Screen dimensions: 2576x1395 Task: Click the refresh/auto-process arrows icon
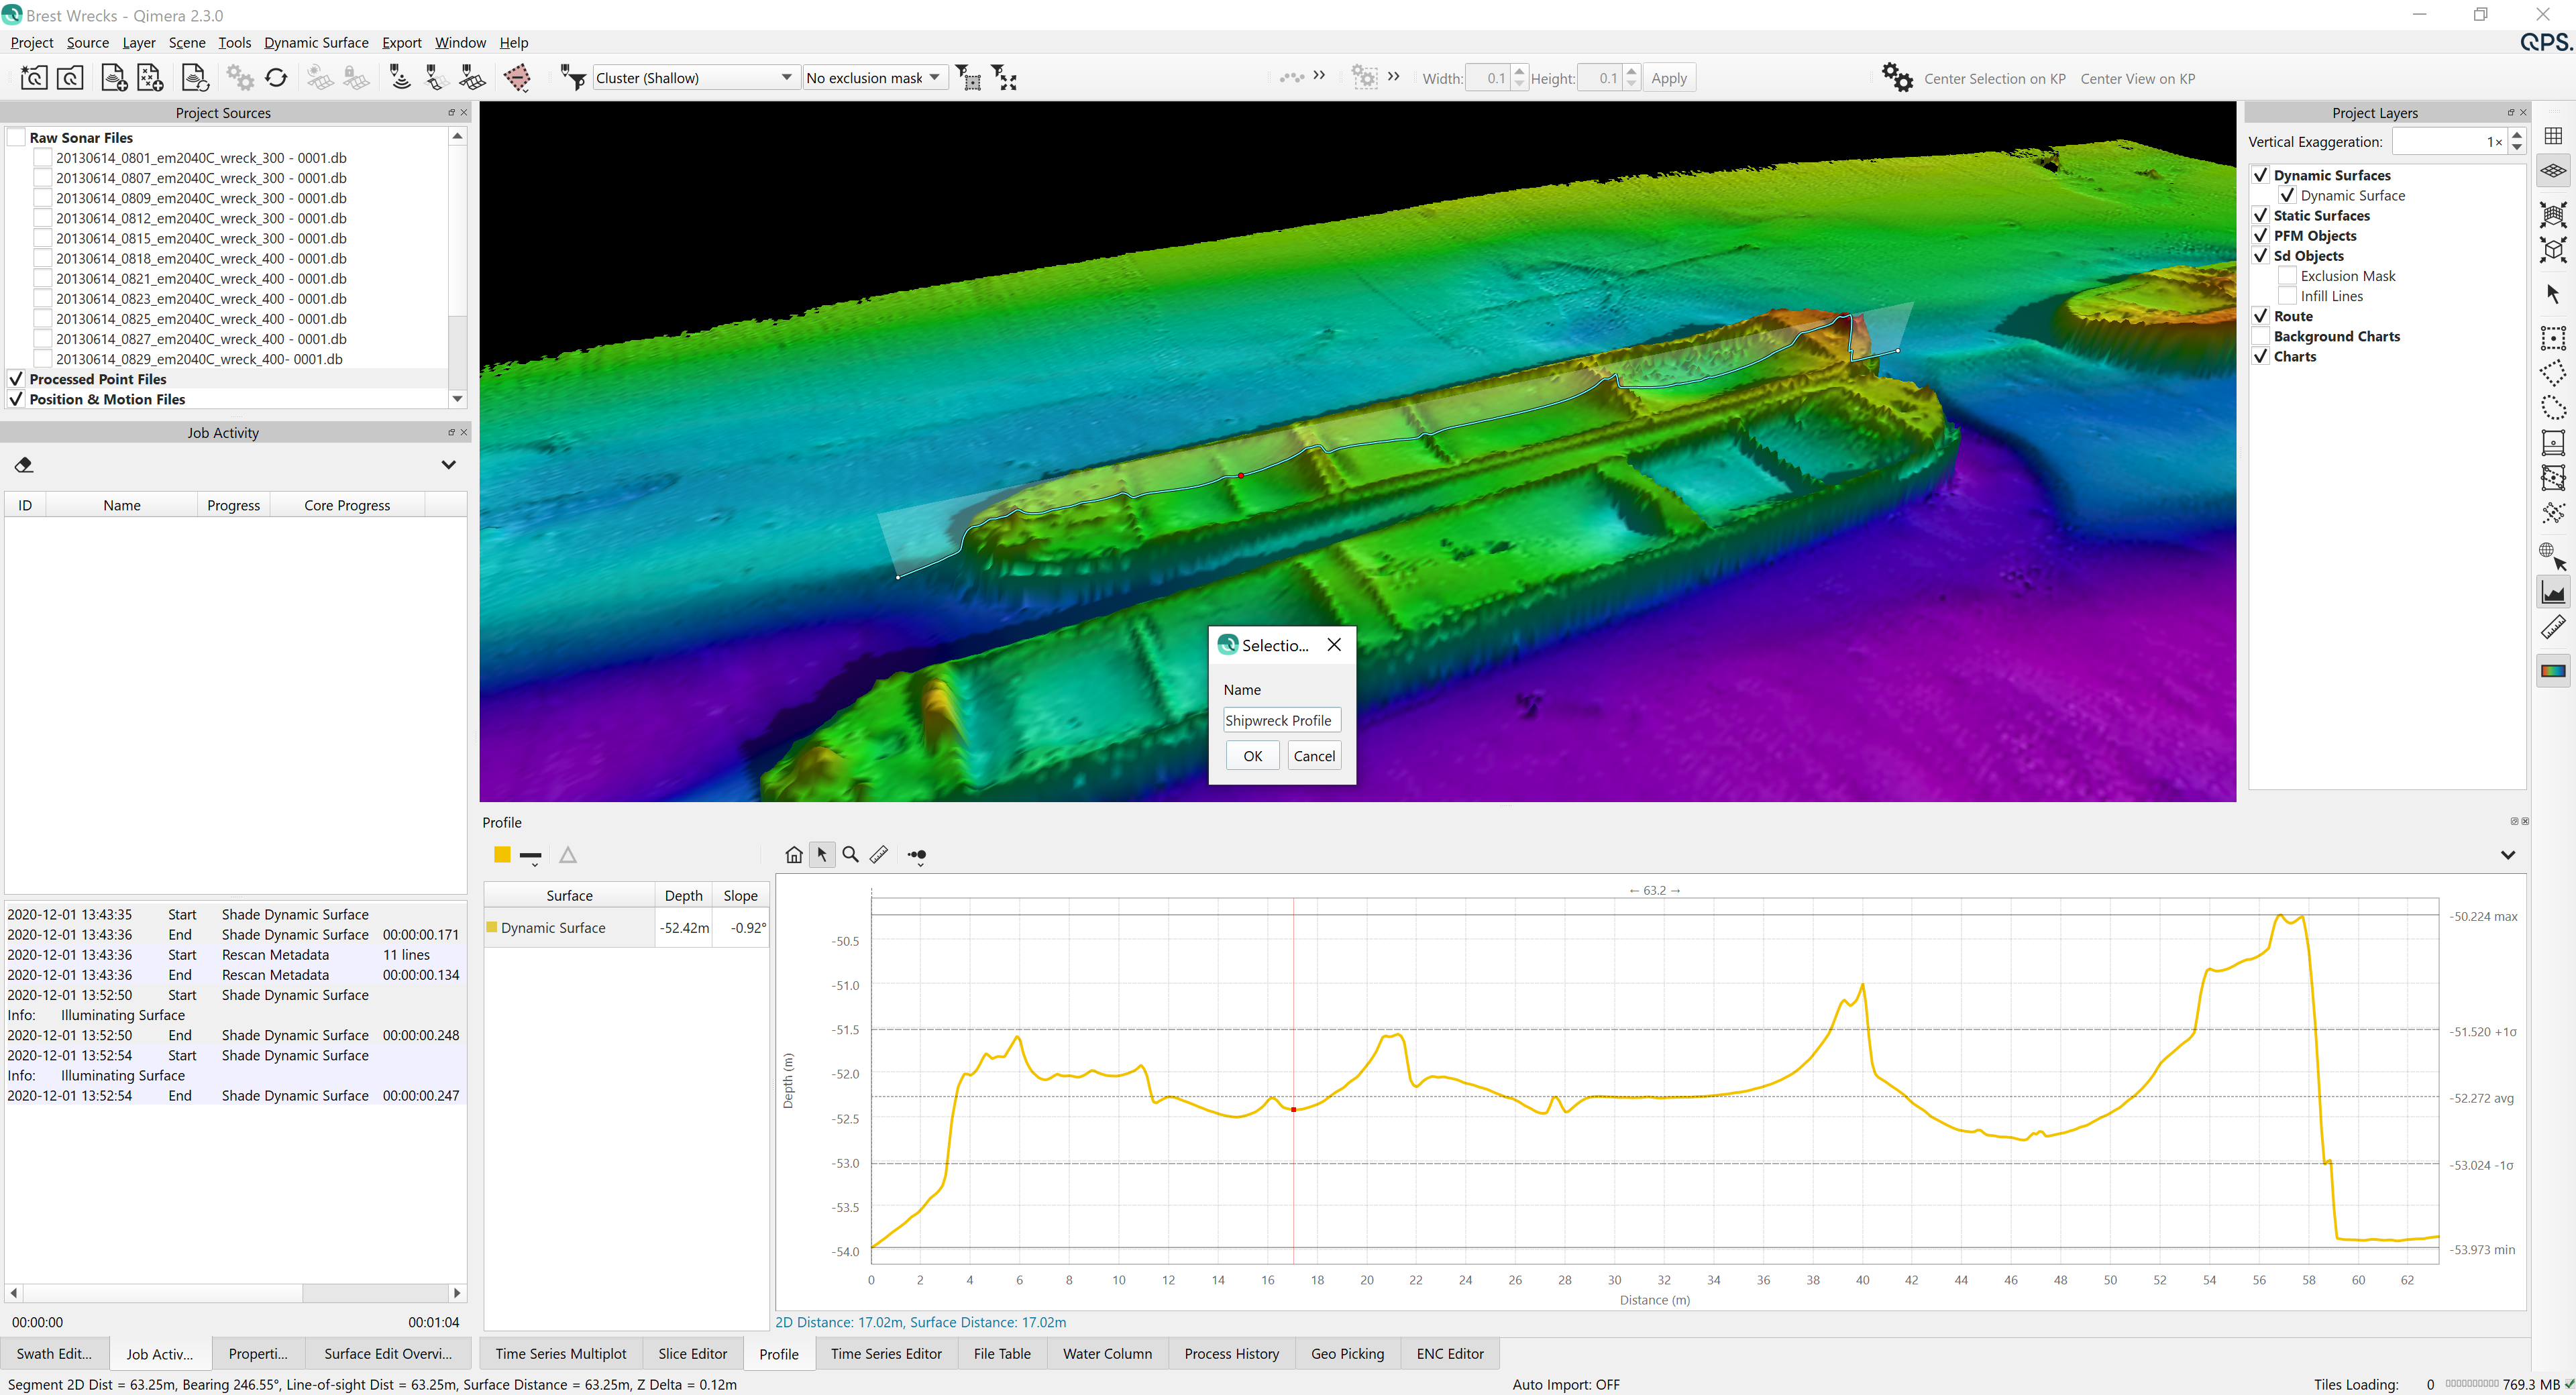[x=276, y=78]
